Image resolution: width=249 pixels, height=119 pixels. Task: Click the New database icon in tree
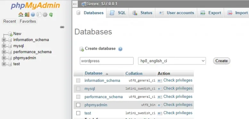(x=10, y=34)
